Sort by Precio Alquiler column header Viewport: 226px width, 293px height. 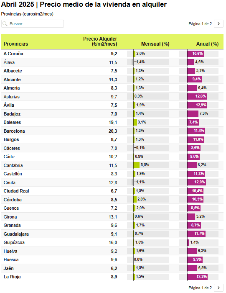point(100,41)
